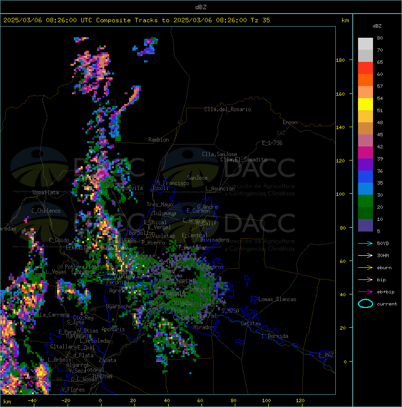
Task: Click the C_Guido place label
Action: 59,240
